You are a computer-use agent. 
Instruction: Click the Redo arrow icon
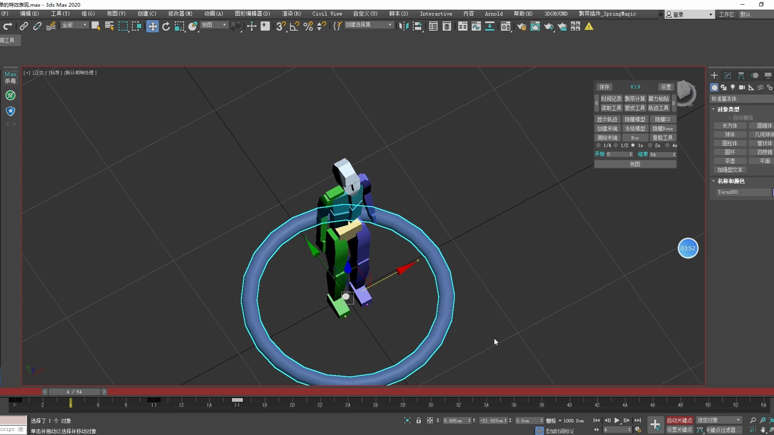tap(8, 26)
